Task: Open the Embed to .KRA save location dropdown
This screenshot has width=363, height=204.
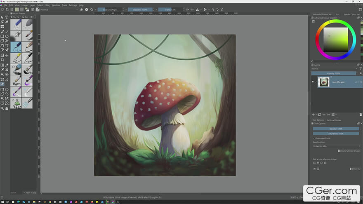Action: 336,146
